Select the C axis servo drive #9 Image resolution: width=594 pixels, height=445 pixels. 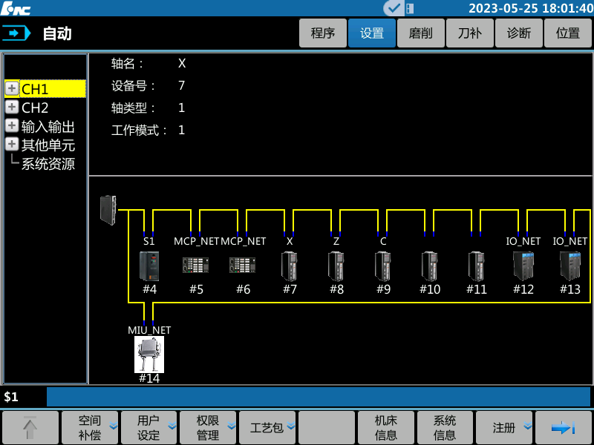[x=383, y=266]
